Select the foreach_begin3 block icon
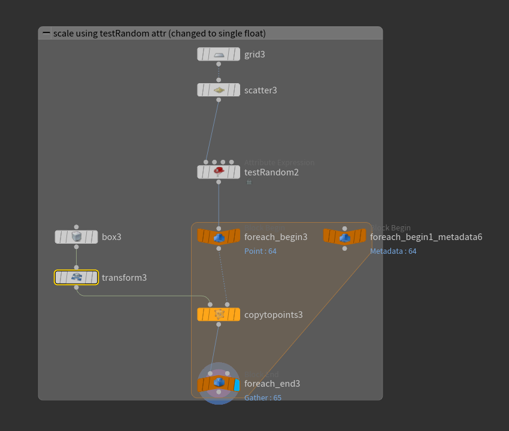 click(x=219, y=237)
